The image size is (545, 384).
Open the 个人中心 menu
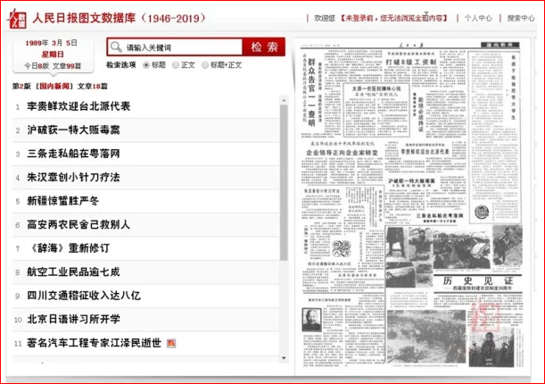point(477,17)
